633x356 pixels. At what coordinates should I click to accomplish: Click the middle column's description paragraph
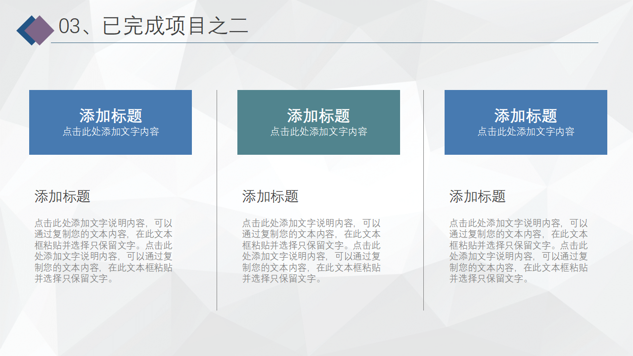(311, 251)
